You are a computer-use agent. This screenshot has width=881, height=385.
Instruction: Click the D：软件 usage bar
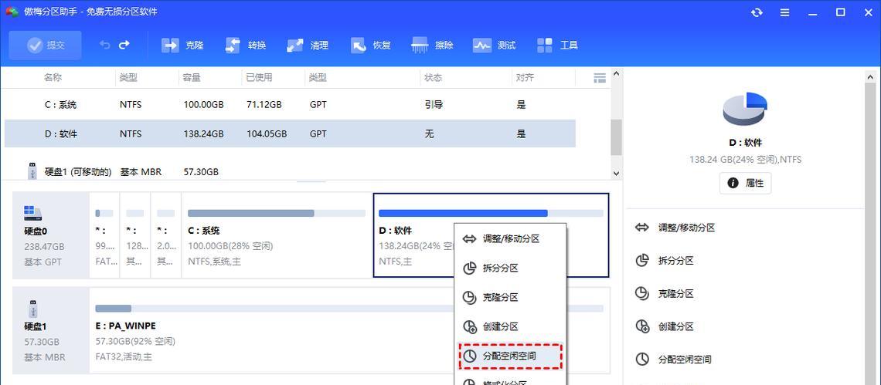click(x=491, y=213)
